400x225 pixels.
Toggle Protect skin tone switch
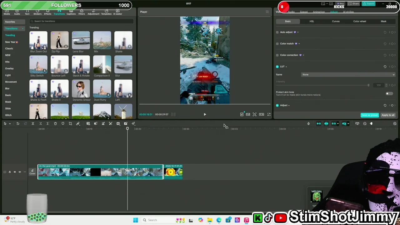click(389, 93)
